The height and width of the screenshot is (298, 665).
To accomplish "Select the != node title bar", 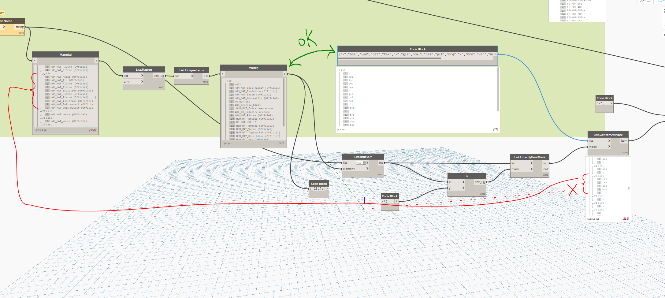I will 467,176.
